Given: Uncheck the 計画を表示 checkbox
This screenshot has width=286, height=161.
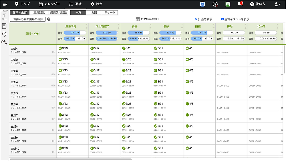Looking at the screenshot, I should point(196,19).
